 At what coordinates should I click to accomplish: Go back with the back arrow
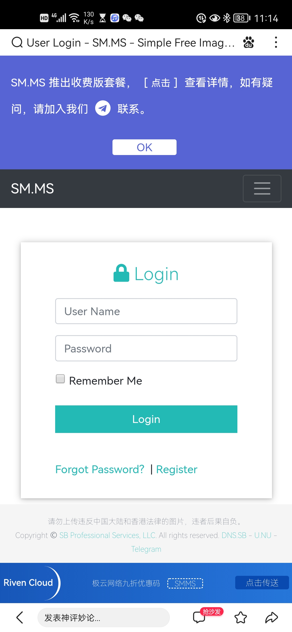coord(20,617)
